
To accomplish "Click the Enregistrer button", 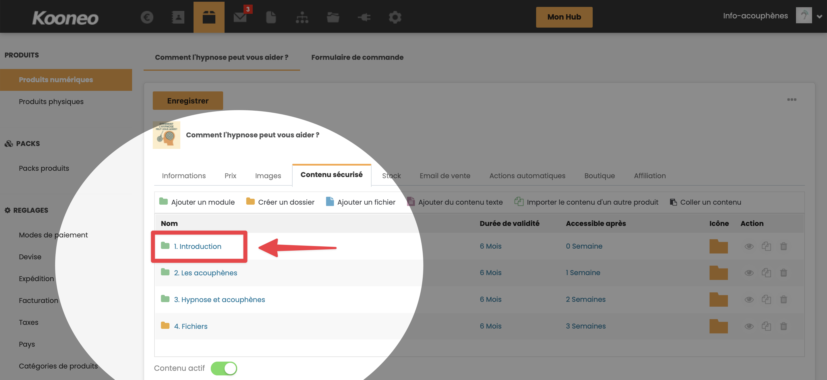I will (188, 101).
